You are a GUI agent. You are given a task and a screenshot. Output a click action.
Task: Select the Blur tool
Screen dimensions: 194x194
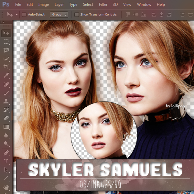pos(6,135)
